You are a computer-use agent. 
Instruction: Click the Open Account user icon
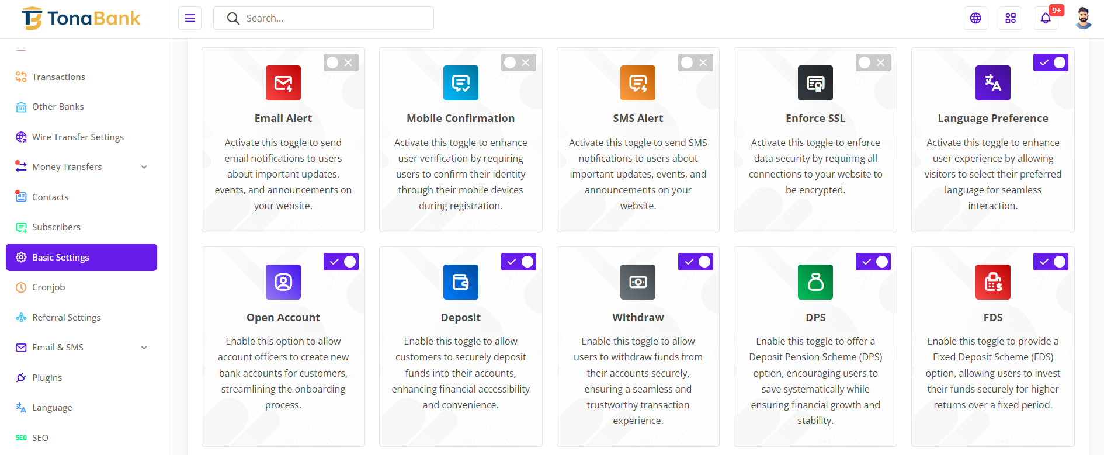283,282
